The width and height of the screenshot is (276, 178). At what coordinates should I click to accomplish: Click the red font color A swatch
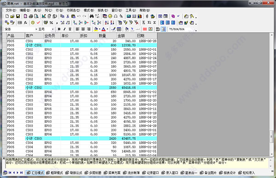(x=103, y=29)
